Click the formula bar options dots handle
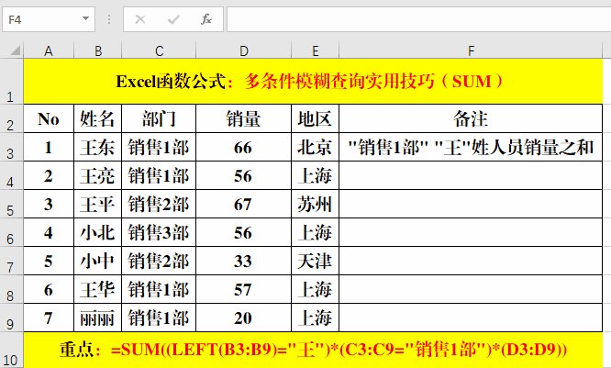 pos(109,19)
